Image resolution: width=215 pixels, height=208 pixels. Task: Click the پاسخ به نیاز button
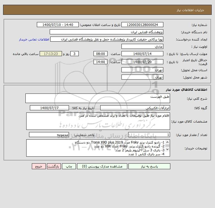click(x=149, y=166)
